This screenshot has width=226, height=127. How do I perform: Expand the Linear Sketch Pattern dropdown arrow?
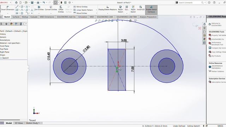[96, 10]
